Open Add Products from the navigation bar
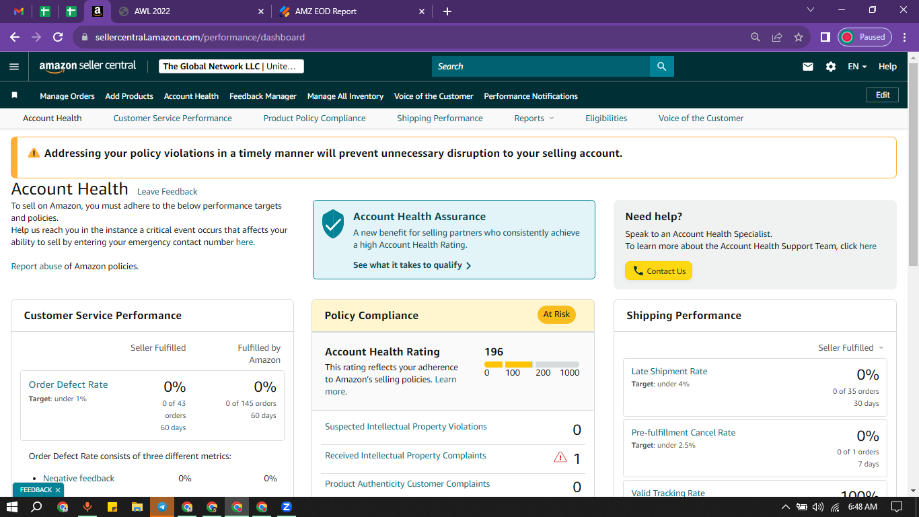This screenshot has width=919, height=517. (x=129, y=96)
